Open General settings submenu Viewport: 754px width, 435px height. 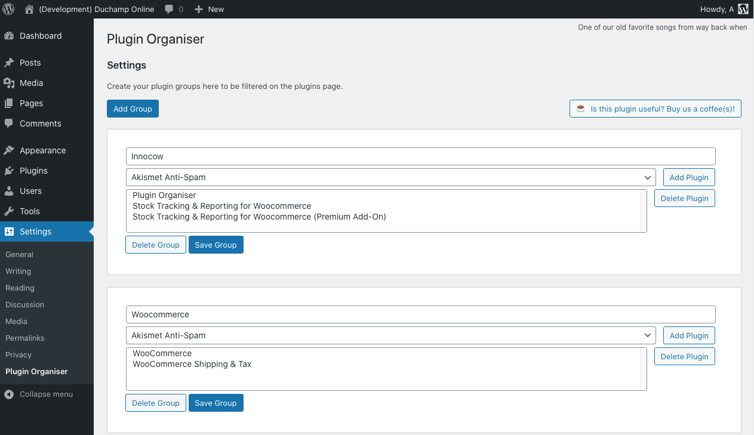tap(19, 254)
